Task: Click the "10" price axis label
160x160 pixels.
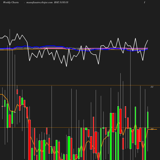Action: pyautogui.click(x=152, y=129)
